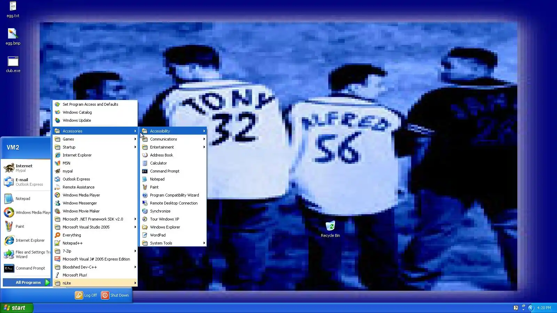Image resolution: width=557 pixels, height=313 pixels.
Task: Select the club.exe desktop icon
Action: (x=13, y=61)
